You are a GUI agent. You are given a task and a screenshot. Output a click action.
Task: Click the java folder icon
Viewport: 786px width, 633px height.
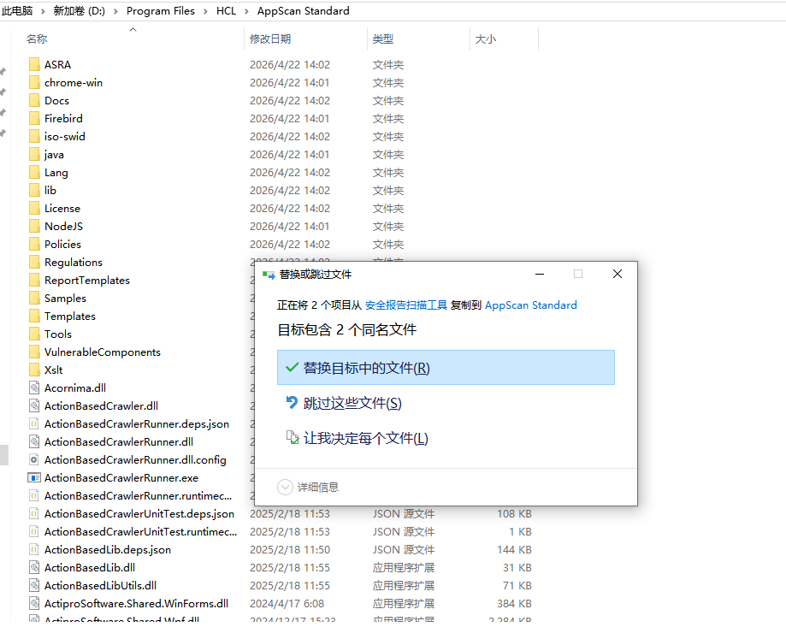(x=34, y=154)
